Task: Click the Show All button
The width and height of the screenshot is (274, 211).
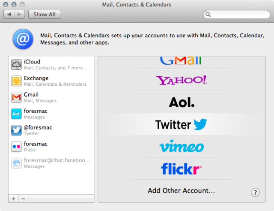Action: [45, 14]
